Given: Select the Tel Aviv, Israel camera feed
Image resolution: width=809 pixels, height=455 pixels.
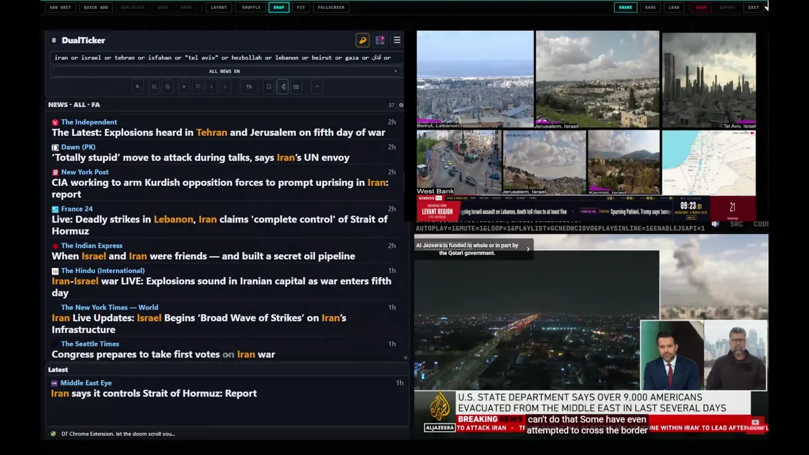Looking at the screenshot, I should [x=709, y=81].
